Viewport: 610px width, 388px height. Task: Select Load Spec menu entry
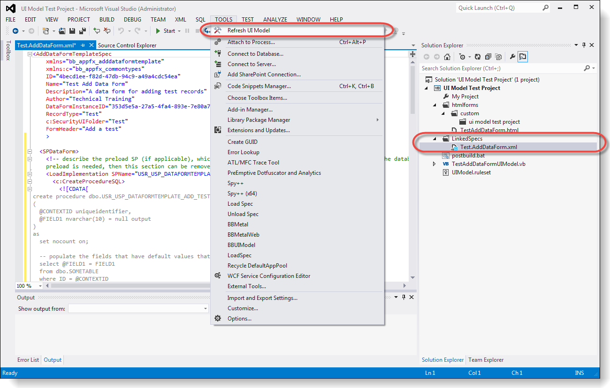pos(297,204)
